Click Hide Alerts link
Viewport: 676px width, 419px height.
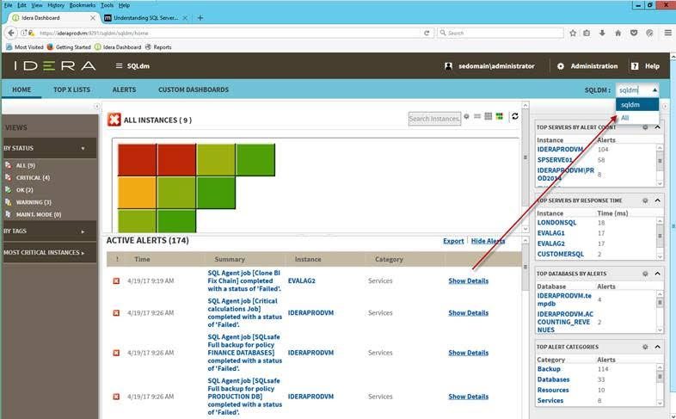point(488,241)
